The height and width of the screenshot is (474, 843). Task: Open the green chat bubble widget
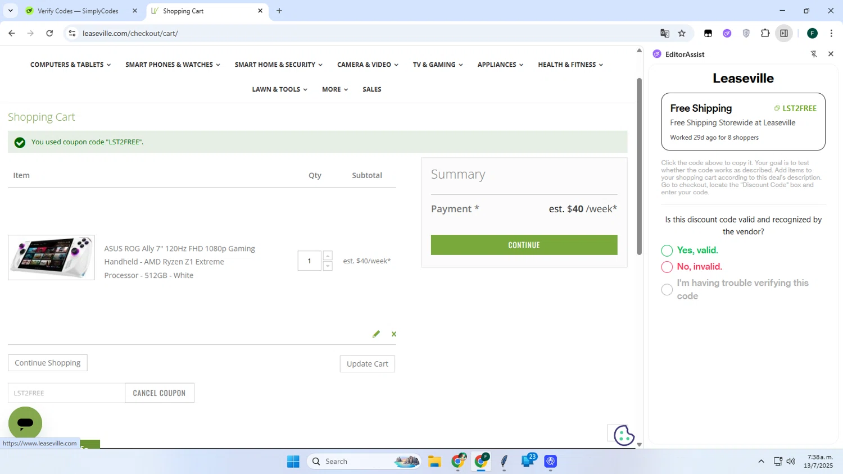(x=25, y=423)
